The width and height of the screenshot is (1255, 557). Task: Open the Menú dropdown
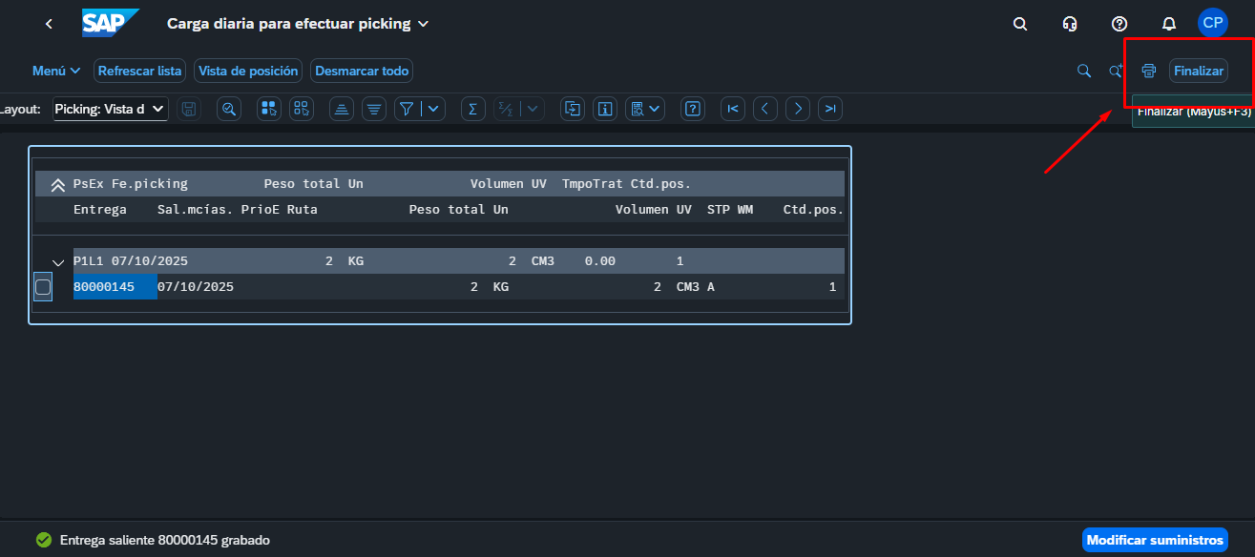tap(56, 71)
